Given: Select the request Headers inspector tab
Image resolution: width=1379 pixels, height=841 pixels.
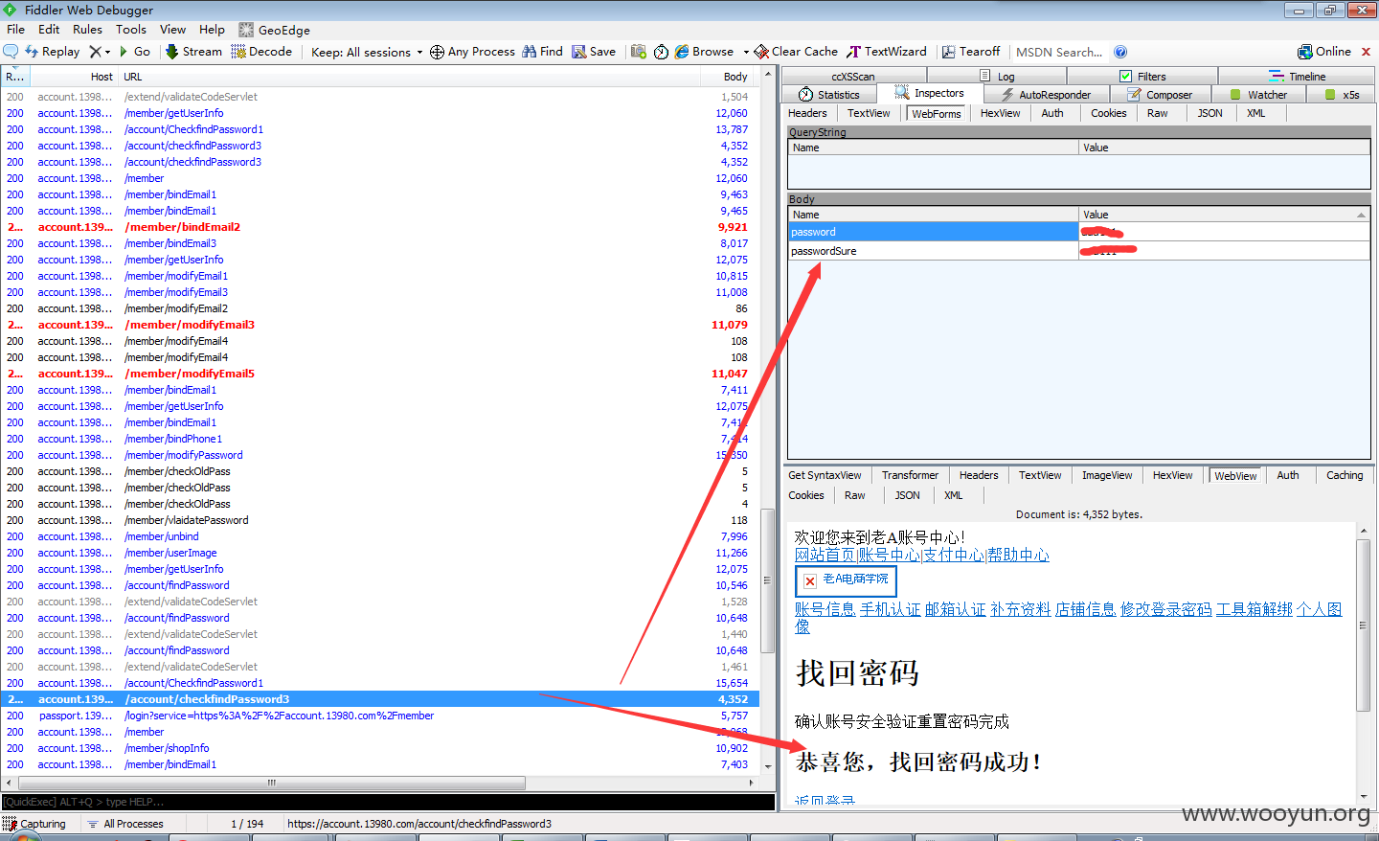Looking at the screenshot, I should pos(807,113).
